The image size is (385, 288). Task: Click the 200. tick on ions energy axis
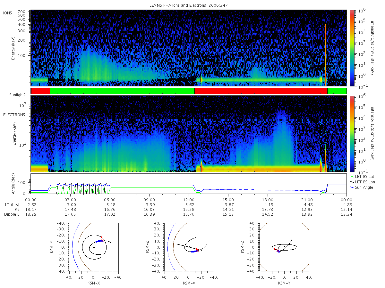pos(22,40)
